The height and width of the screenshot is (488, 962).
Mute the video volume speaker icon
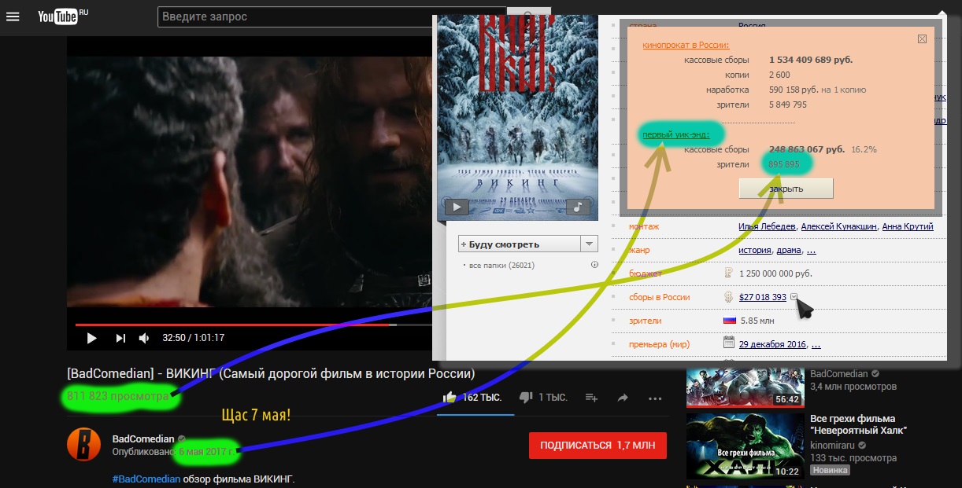click(145, 338)
